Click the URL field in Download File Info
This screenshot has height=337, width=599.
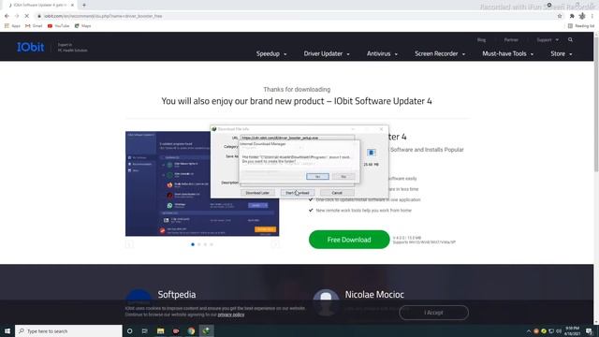click(x=298, y=138)
